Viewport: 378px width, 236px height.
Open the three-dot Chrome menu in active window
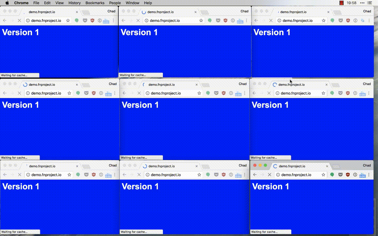pyautogui.click(x=369, y=175)
